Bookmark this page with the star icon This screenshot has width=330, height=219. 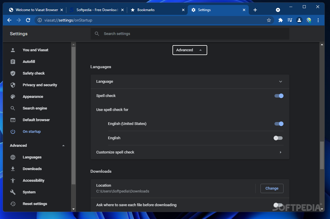[269, 20]
